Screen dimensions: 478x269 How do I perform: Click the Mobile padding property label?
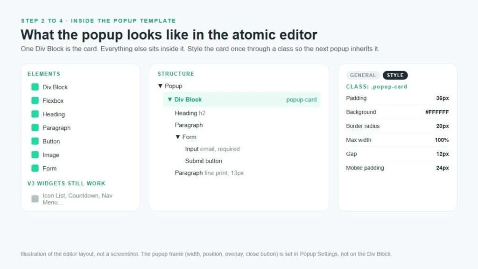pyautogui.click(x=365, y=168)
